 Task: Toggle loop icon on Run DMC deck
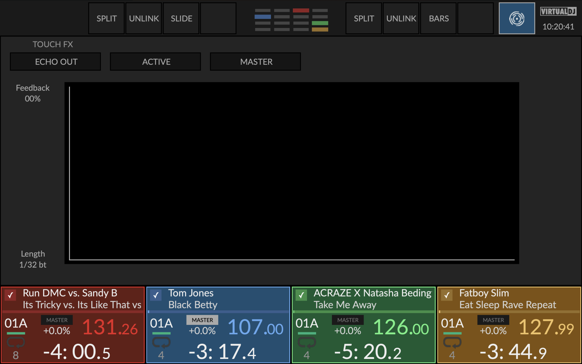[16, 343]
